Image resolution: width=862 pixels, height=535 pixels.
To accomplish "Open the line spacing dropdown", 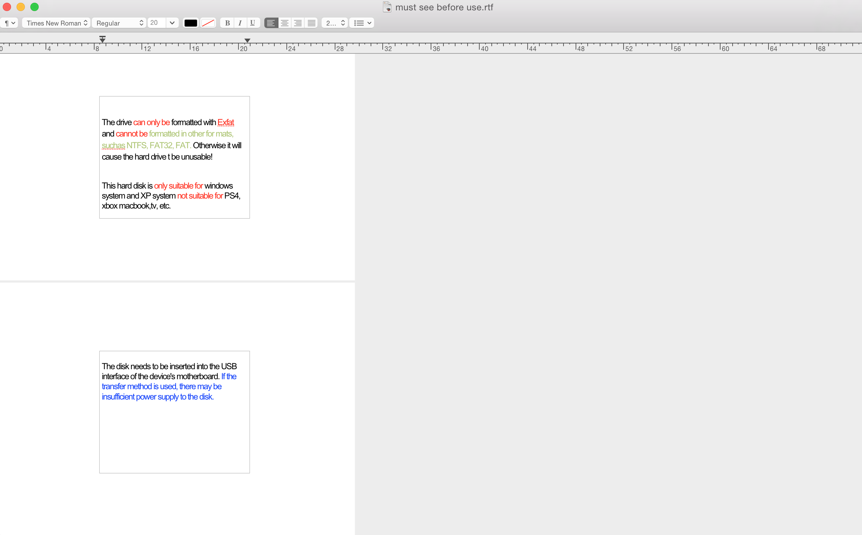I will point(335,23).
